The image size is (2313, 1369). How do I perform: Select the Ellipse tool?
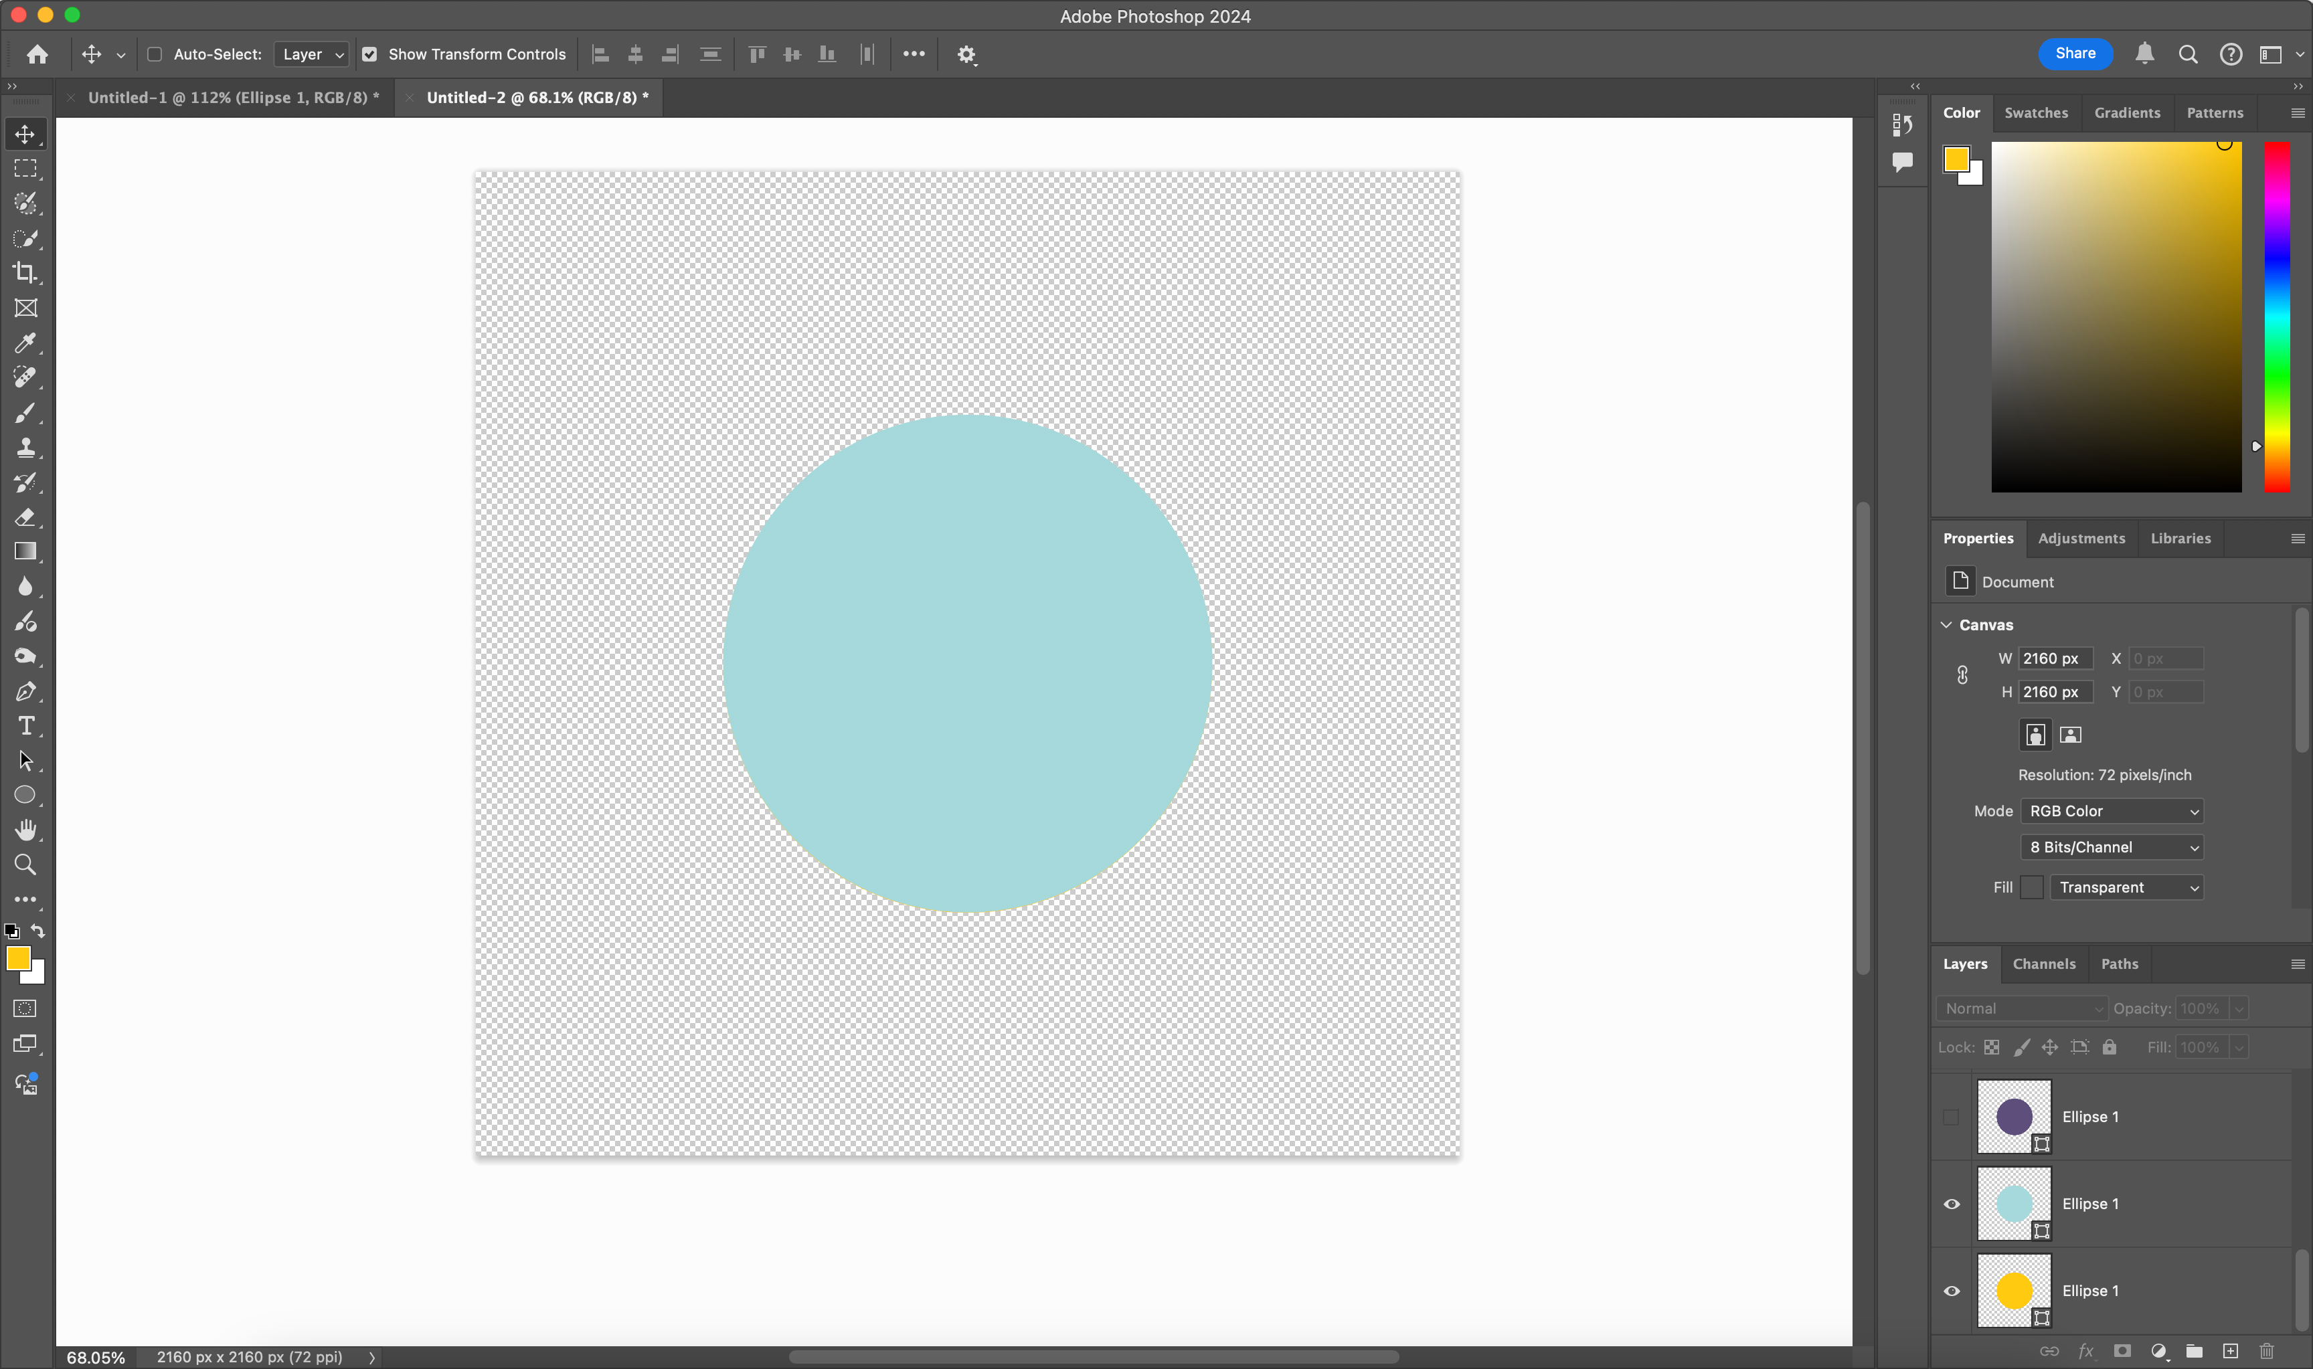click(x=25, y=794)
